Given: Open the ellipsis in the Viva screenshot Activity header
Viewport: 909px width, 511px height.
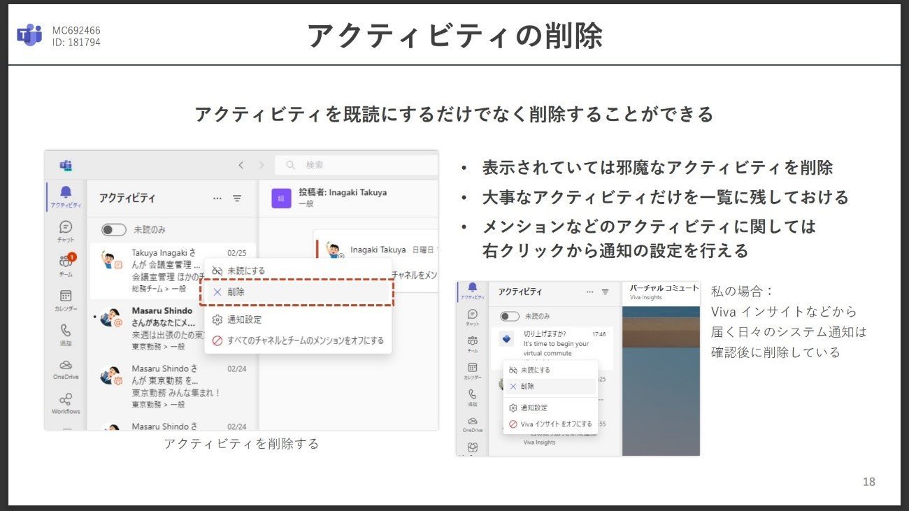Looking at the screenshot, I should 590,292.
